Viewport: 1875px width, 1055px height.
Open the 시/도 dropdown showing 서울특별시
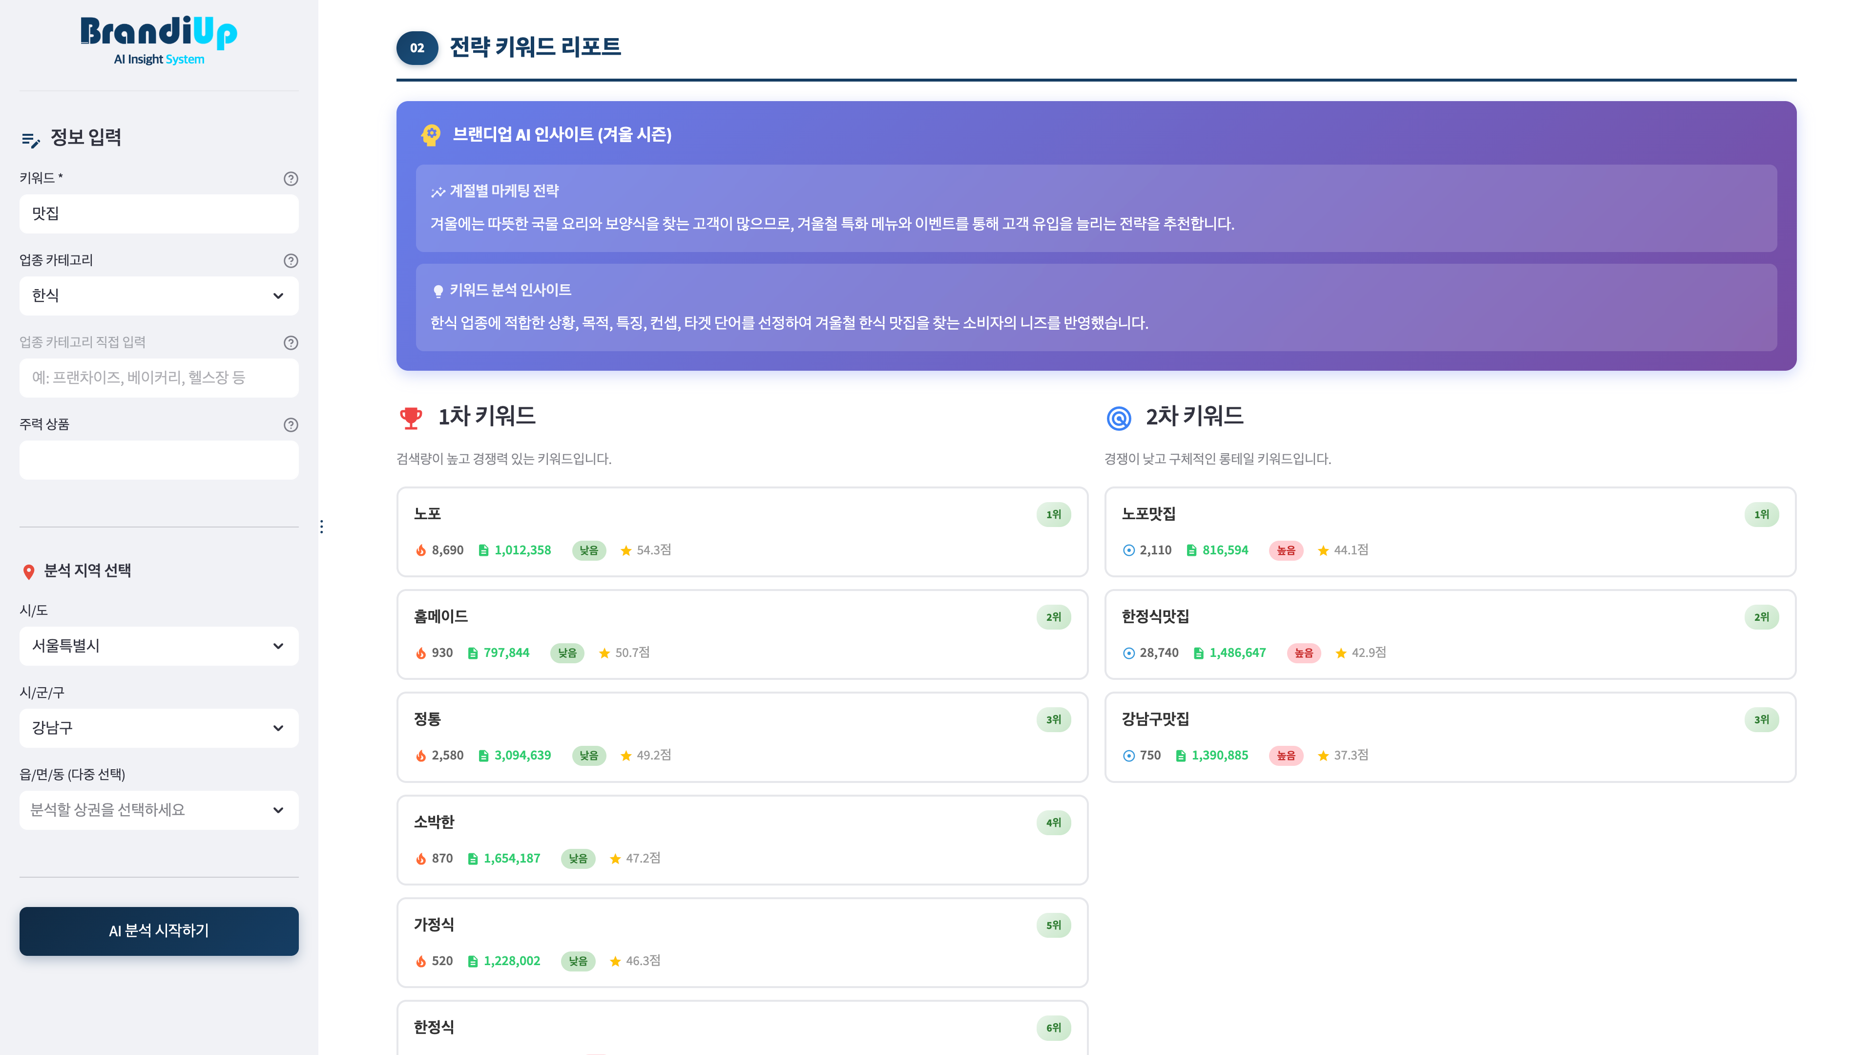(159, 646)
